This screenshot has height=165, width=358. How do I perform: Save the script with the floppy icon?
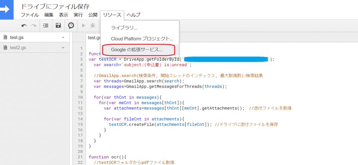pos(58,26)
